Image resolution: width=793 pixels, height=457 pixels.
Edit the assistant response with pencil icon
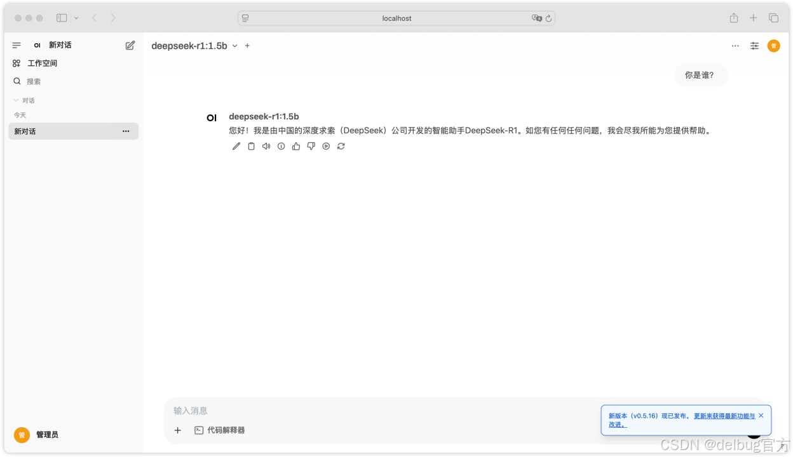(x=236, y=146)
